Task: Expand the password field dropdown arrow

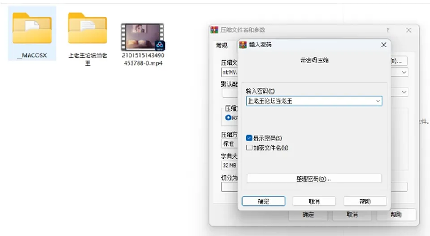Action: [x=378, y=101]
